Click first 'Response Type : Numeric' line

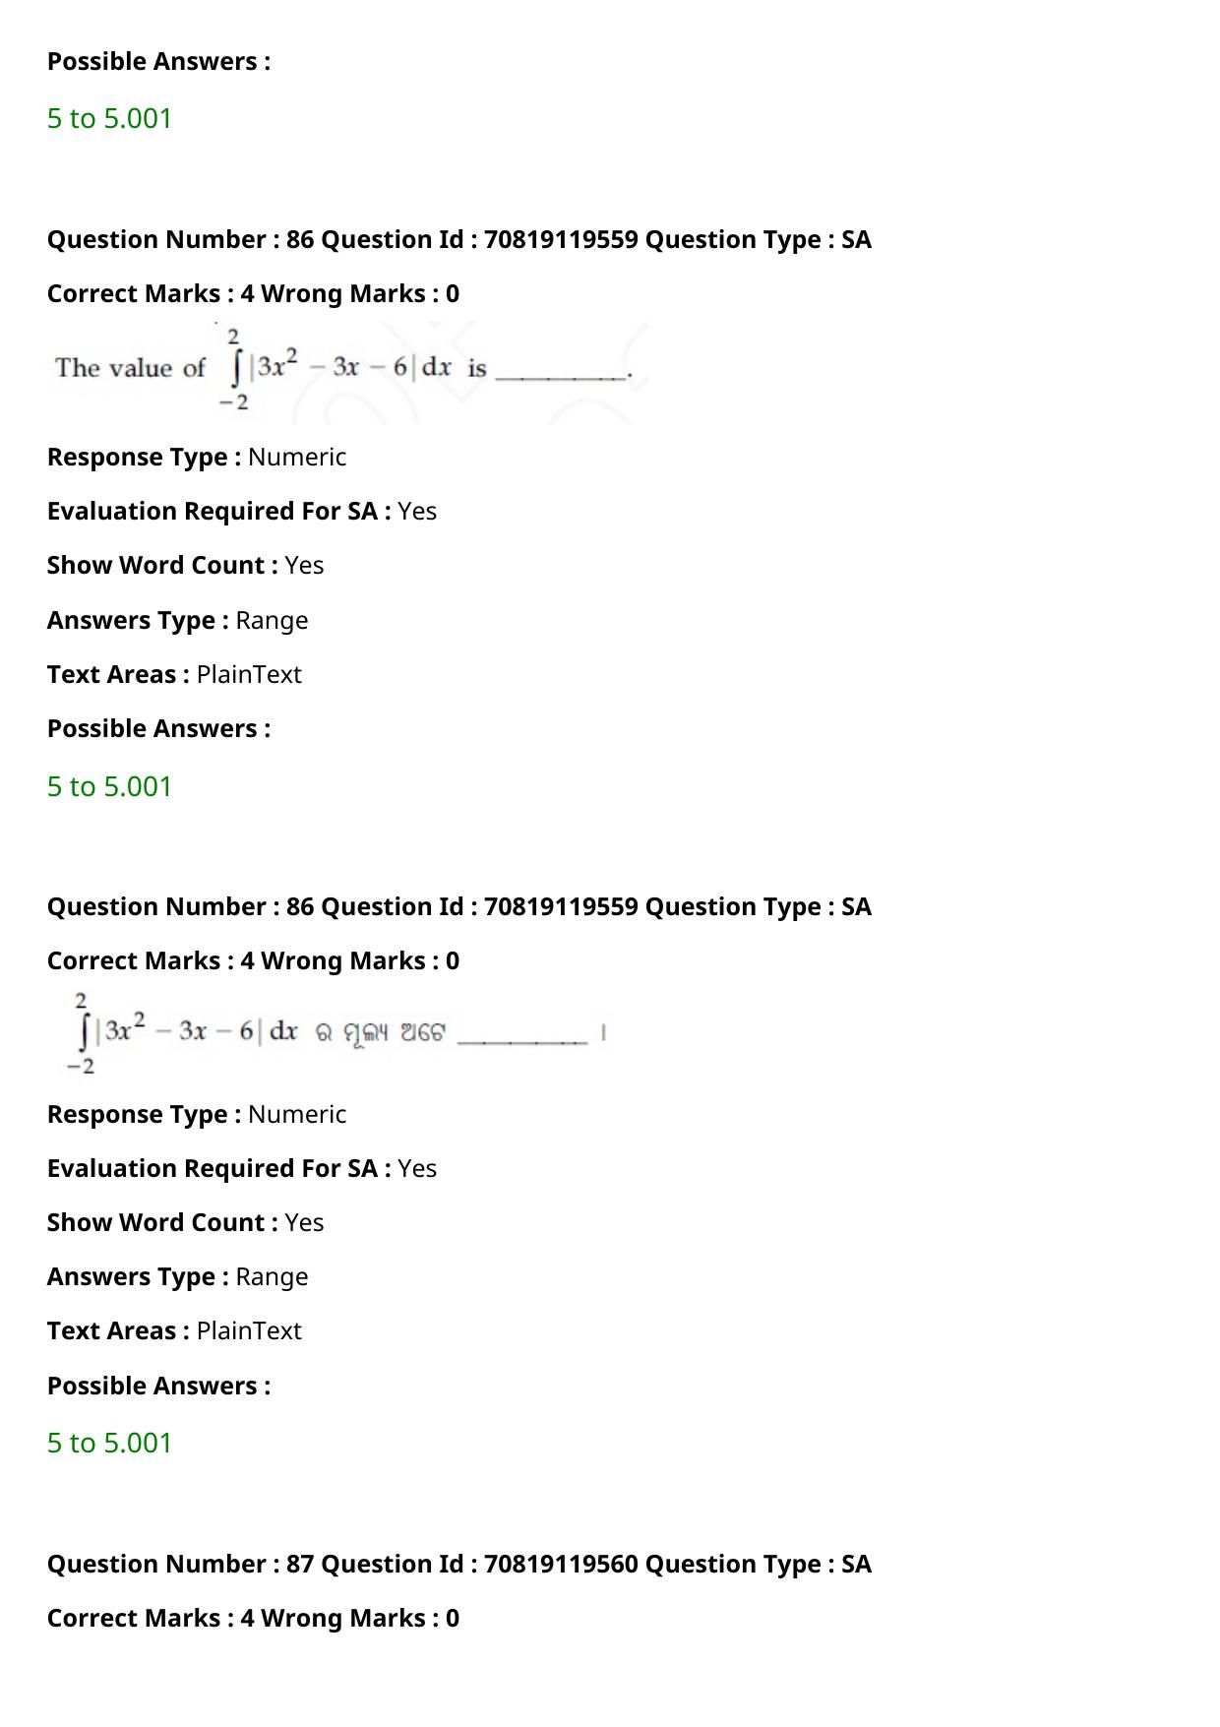[197, 457]
